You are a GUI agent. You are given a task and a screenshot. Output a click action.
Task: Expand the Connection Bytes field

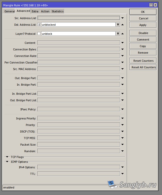pos(123,49)
